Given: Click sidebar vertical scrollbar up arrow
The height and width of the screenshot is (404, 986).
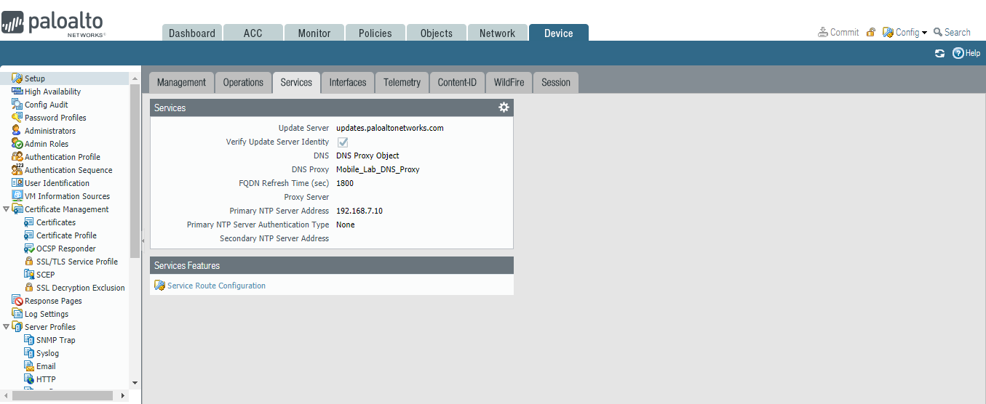Looking at the screenshot, I should [x=135, y=78].
